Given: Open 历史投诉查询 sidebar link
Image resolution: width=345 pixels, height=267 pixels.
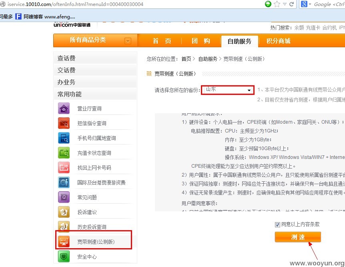Looking at the screenshot, I should click(x=92, y=227).
